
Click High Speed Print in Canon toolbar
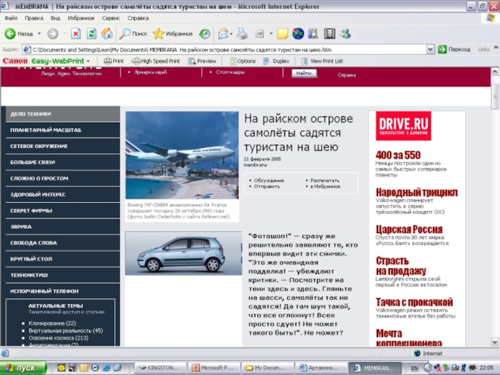(156, 61)
